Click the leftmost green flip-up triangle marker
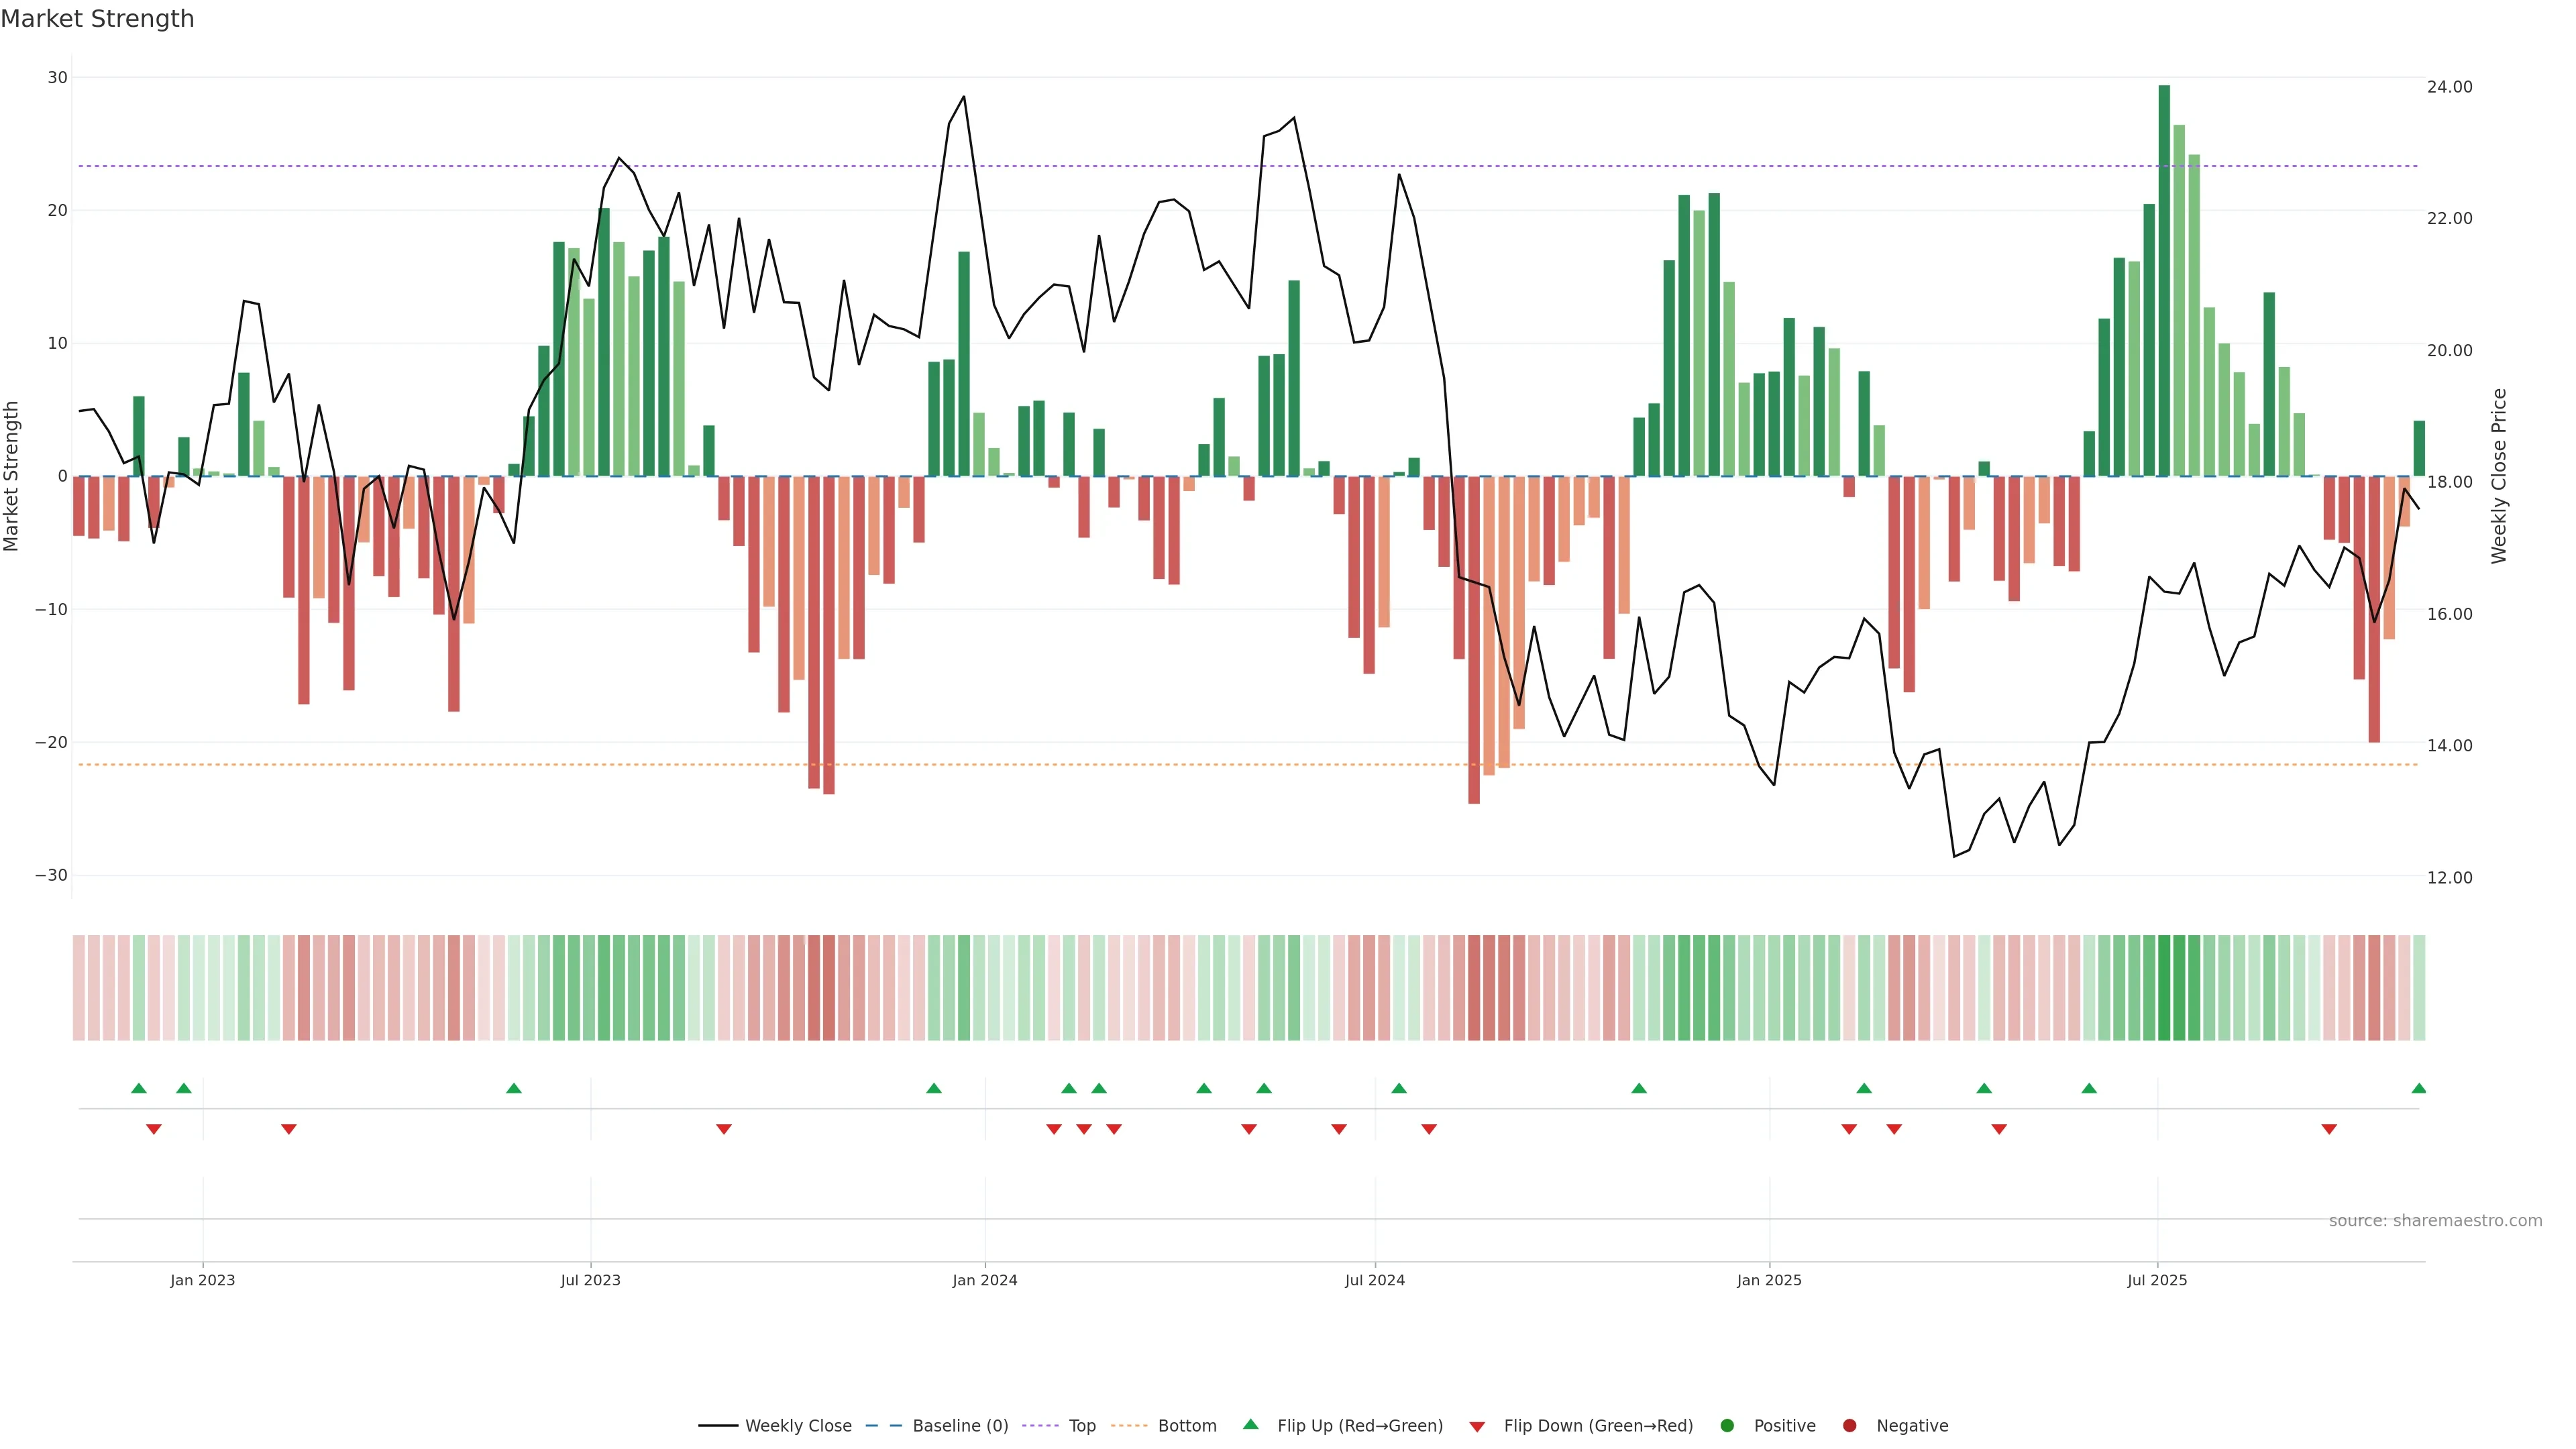2576x1449 pixels. coord(139,1088)
